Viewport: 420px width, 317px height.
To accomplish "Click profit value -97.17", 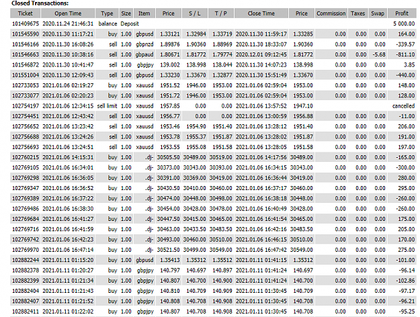I will [407, 291].
